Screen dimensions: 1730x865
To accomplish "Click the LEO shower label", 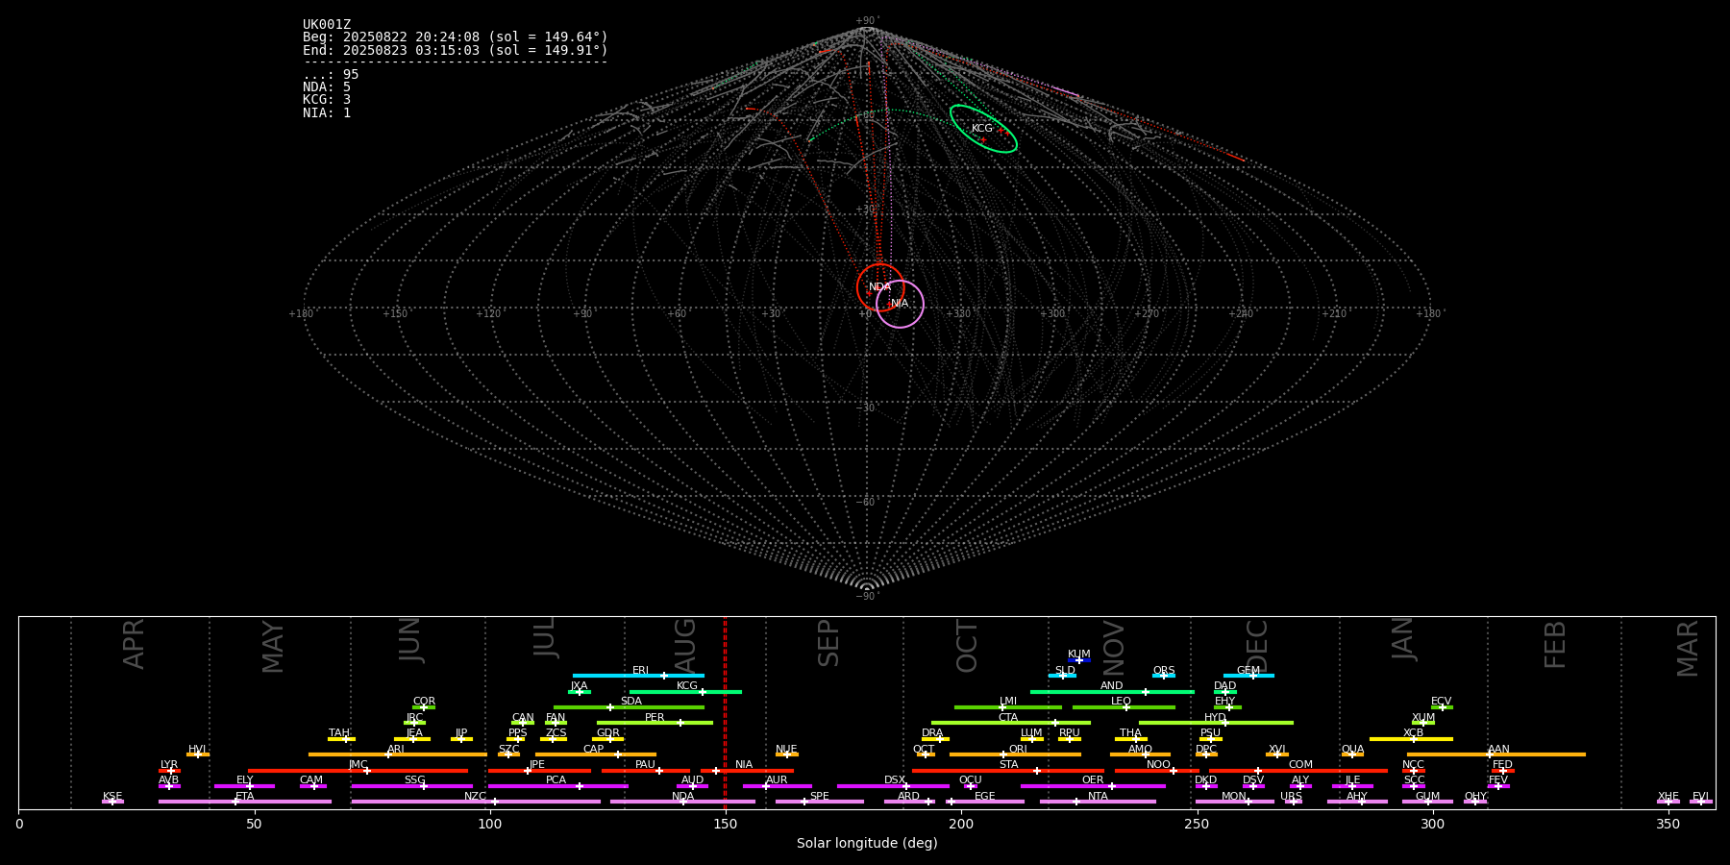I will (x=1122, y=702).
